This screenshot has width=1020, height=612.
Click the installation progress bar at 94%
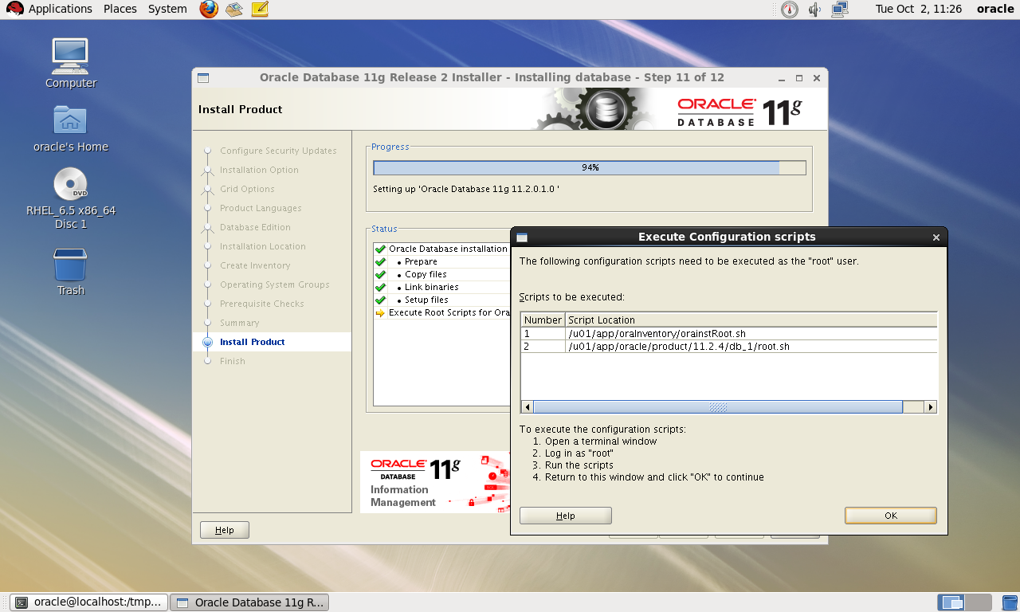pos(590,167)
